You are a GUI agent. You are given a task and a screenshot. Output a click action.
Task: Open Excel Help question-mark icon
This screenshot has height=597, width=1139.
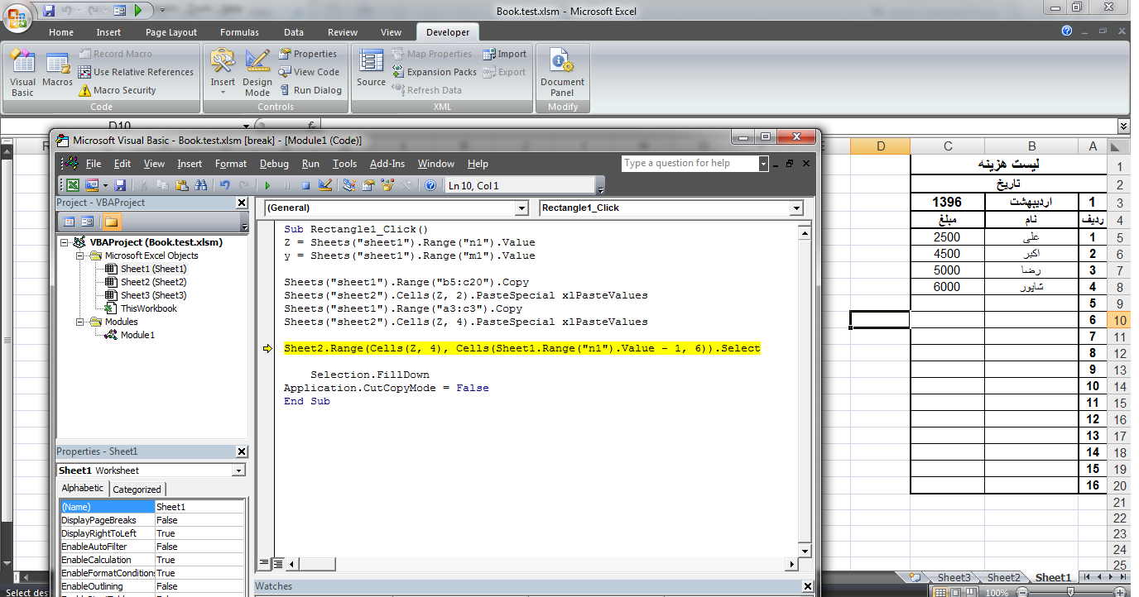1067,31
